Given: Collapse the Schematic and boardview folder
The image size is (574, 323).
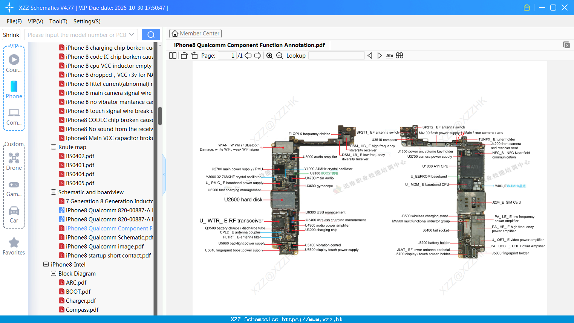Looking at the screenshot, I should click(54, 192).
